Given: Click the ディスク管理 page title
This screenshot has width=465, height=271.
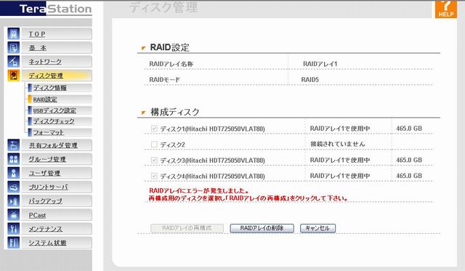Looking at the screenshot, I should [x=163, y=7].
